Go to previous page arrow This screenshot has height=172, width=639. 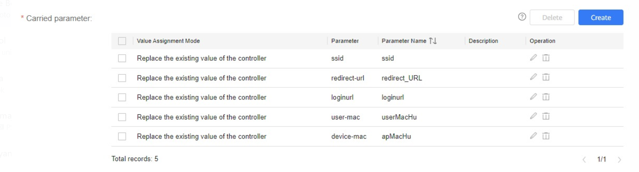584,160
